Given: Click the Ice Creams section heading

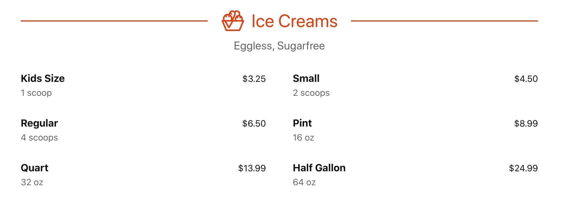Looking at the screenshot, I should pos(294,21).
